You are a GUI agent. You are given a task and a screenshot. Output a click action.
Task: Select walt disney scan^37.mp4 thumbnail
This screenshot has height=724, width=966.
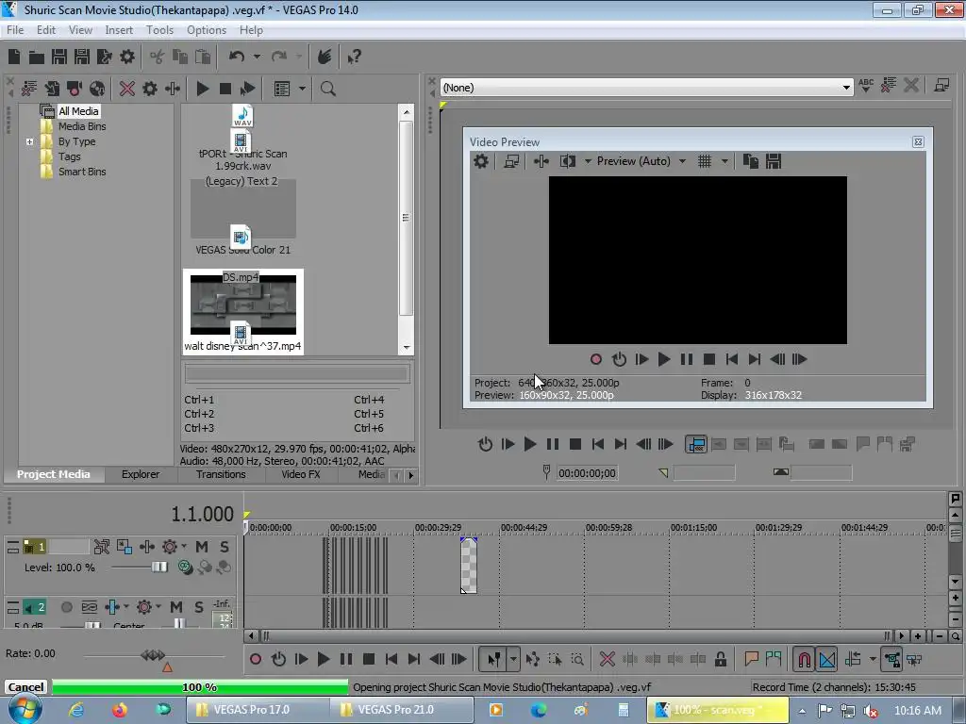coord(242,311)
